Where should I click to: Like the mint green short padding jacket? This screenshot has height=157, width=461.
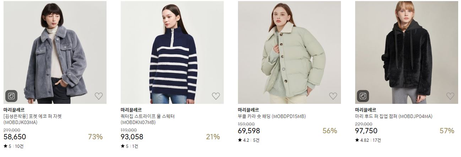click(333, 96)
